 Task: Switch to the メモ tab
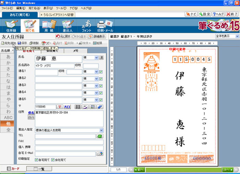(x=75, y=50)
